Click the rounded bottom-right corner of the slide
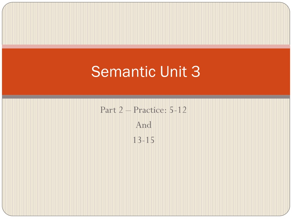Viewport: 292px width, 219px height. coord(286,212)
